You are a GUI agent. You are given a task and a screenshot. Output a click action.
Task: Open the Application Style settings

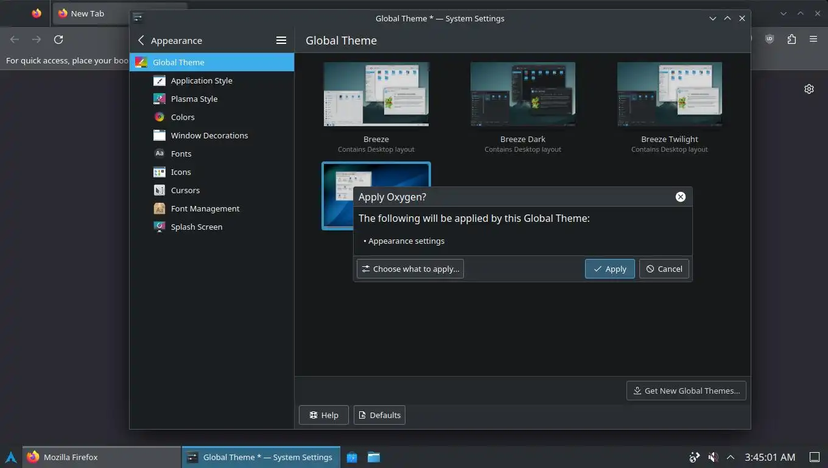point(212,80)
